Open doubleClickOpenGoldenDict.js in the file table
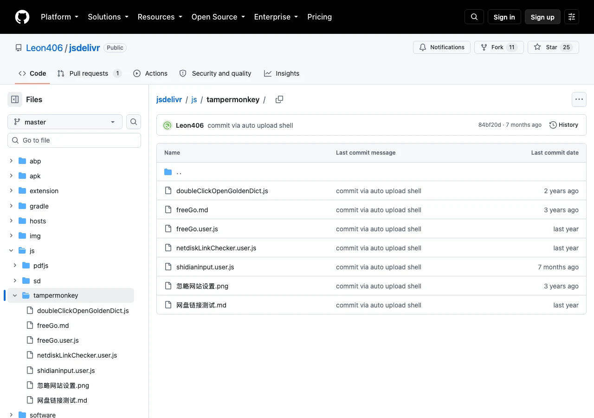The height and width of the screenshot is (418, 594). pos(222,191)
